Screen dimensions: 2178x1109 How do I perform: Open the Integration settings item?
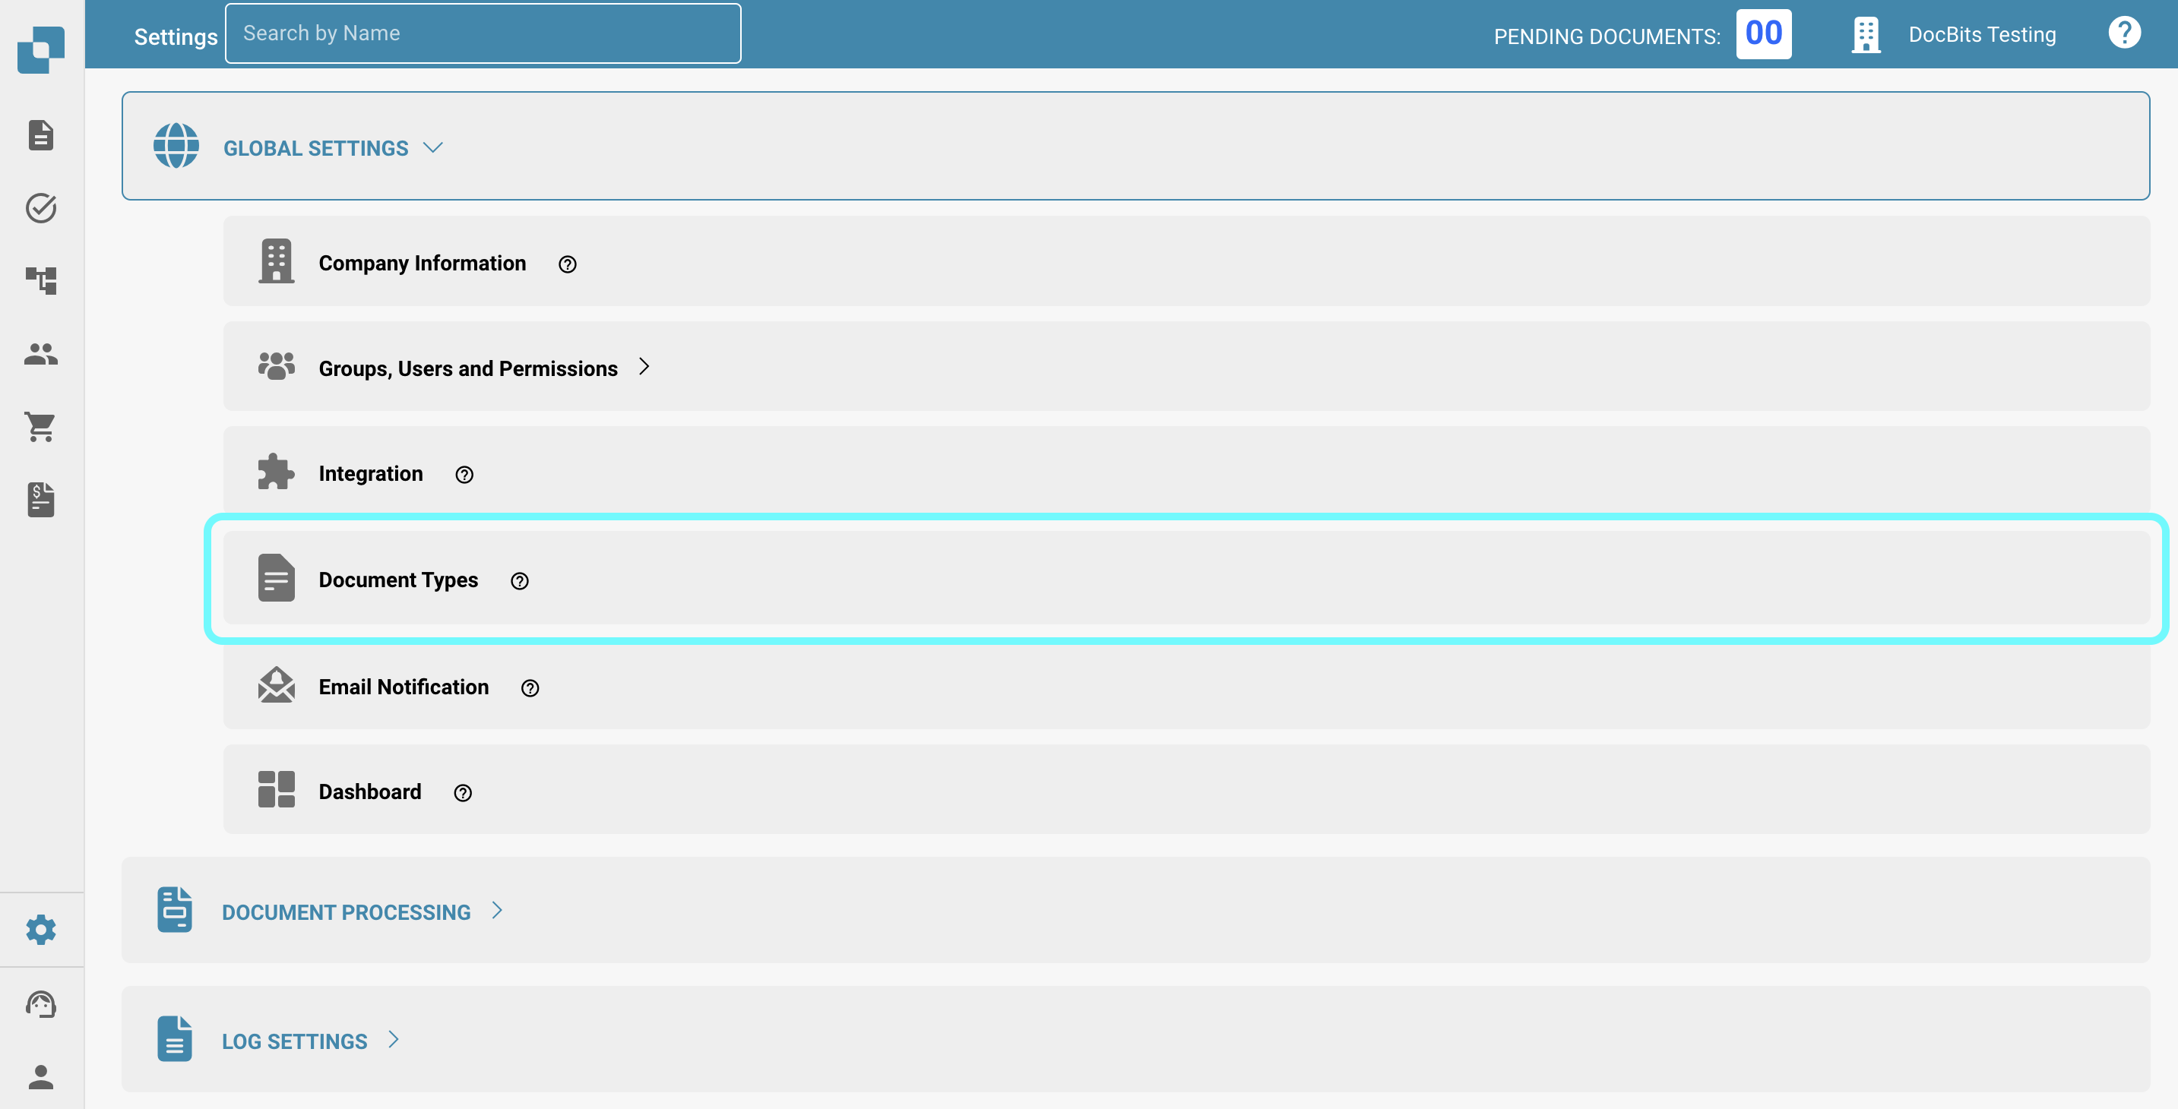coord(370,473)
